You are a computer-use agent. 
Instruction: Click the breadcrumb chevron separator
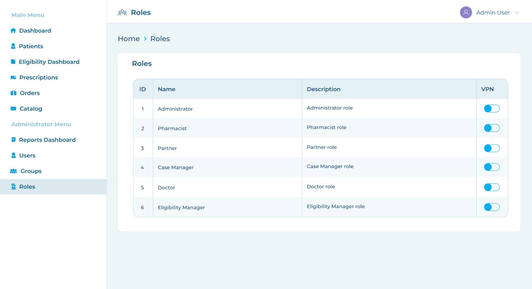pyautogui.click(x=145, y=39)
